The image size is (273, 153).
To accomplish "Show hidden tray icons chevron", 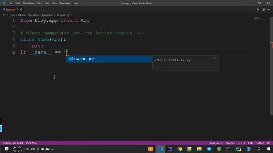I will (52, 149).
